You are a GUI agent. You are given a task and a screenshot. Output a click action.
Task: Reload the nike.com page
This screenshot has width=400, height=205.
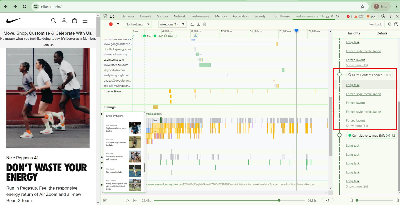(x=24, y=6)
